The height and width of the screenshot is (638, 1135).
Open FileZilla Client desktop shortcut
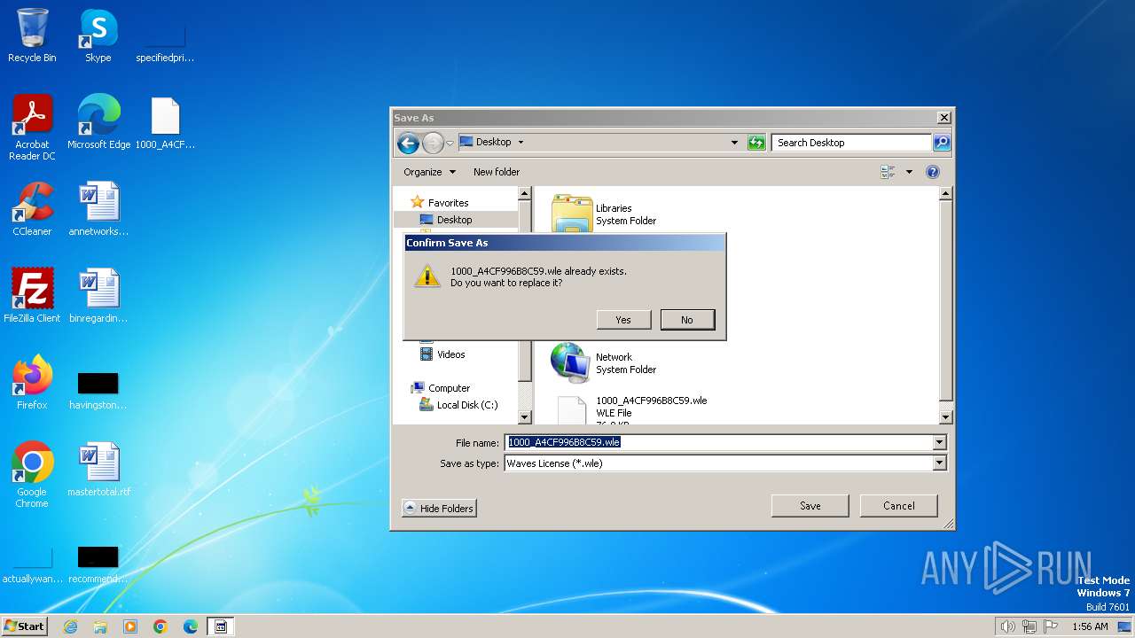click(x=32, y=296)
